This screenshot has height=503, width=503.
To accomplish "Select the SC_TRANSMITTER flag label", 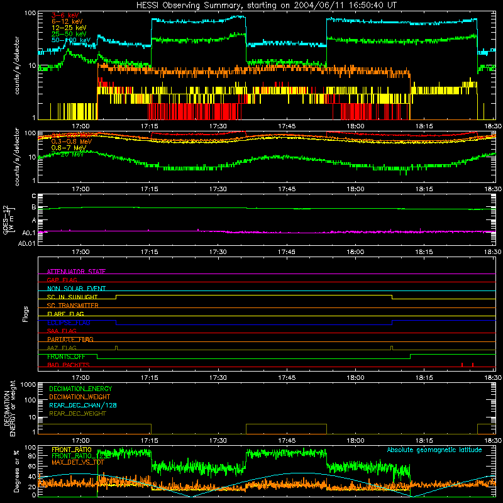I will tap(73, 306).
